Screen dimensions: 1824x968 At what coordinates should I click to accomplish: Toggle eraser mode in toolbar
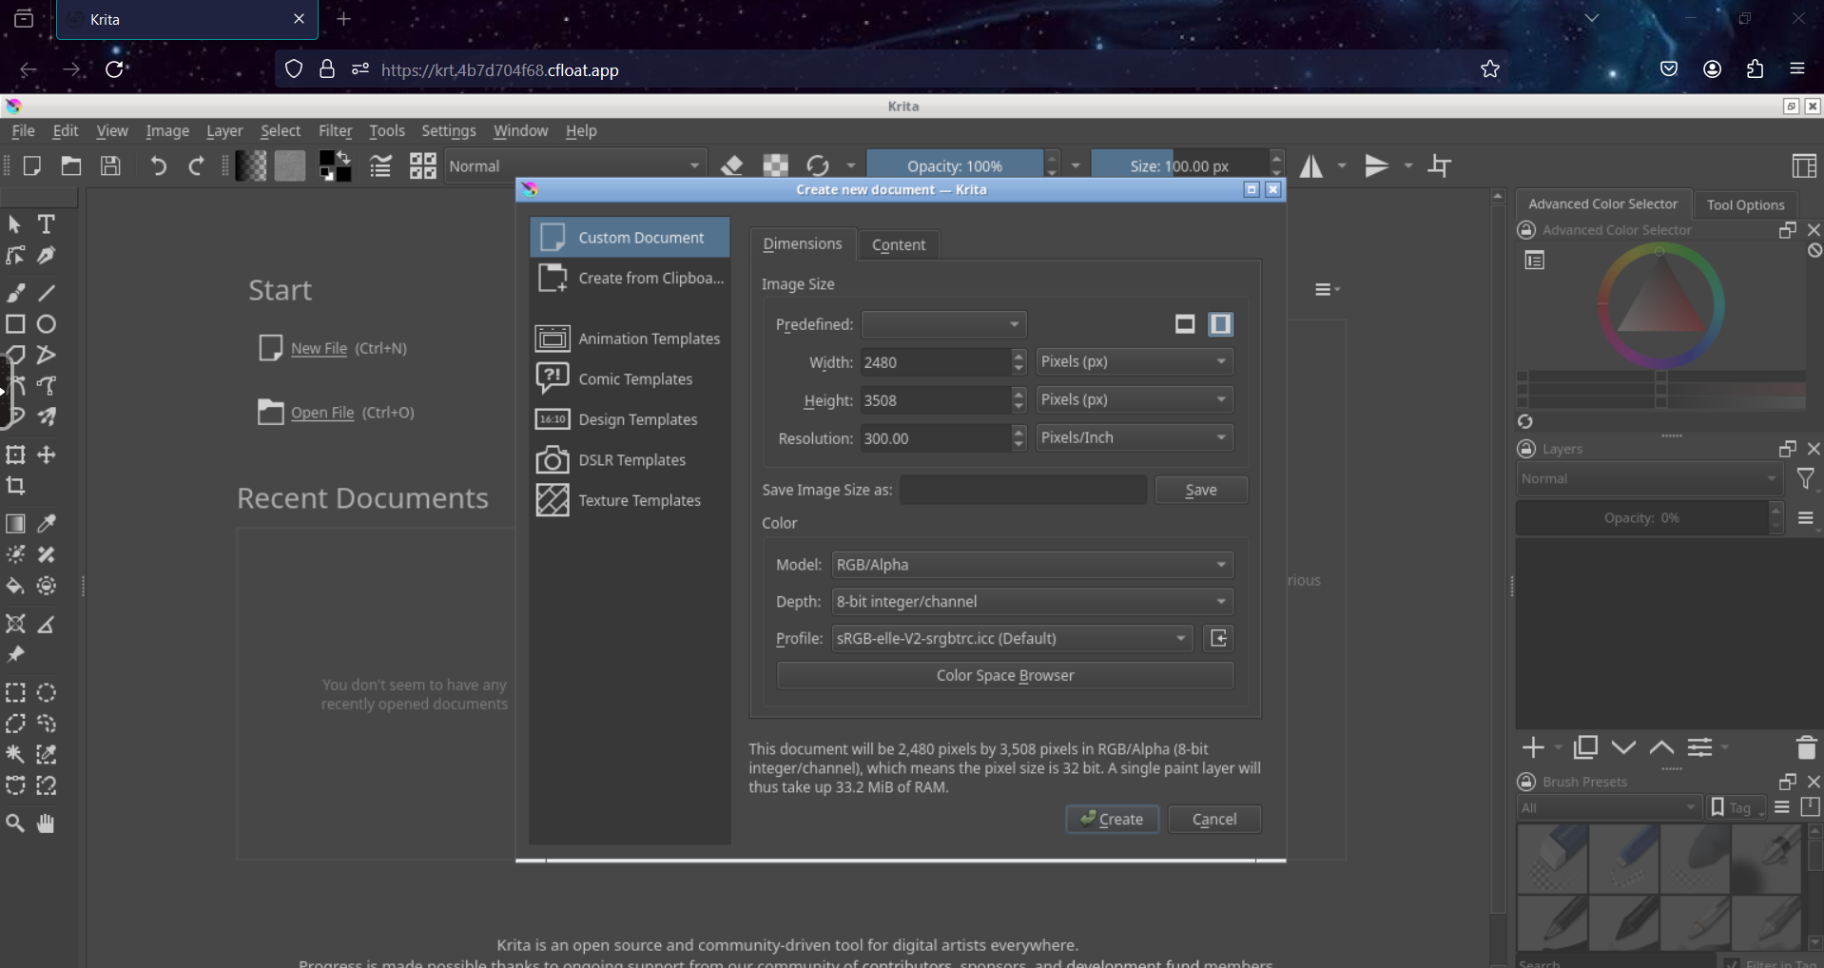(x=731, y=165)
